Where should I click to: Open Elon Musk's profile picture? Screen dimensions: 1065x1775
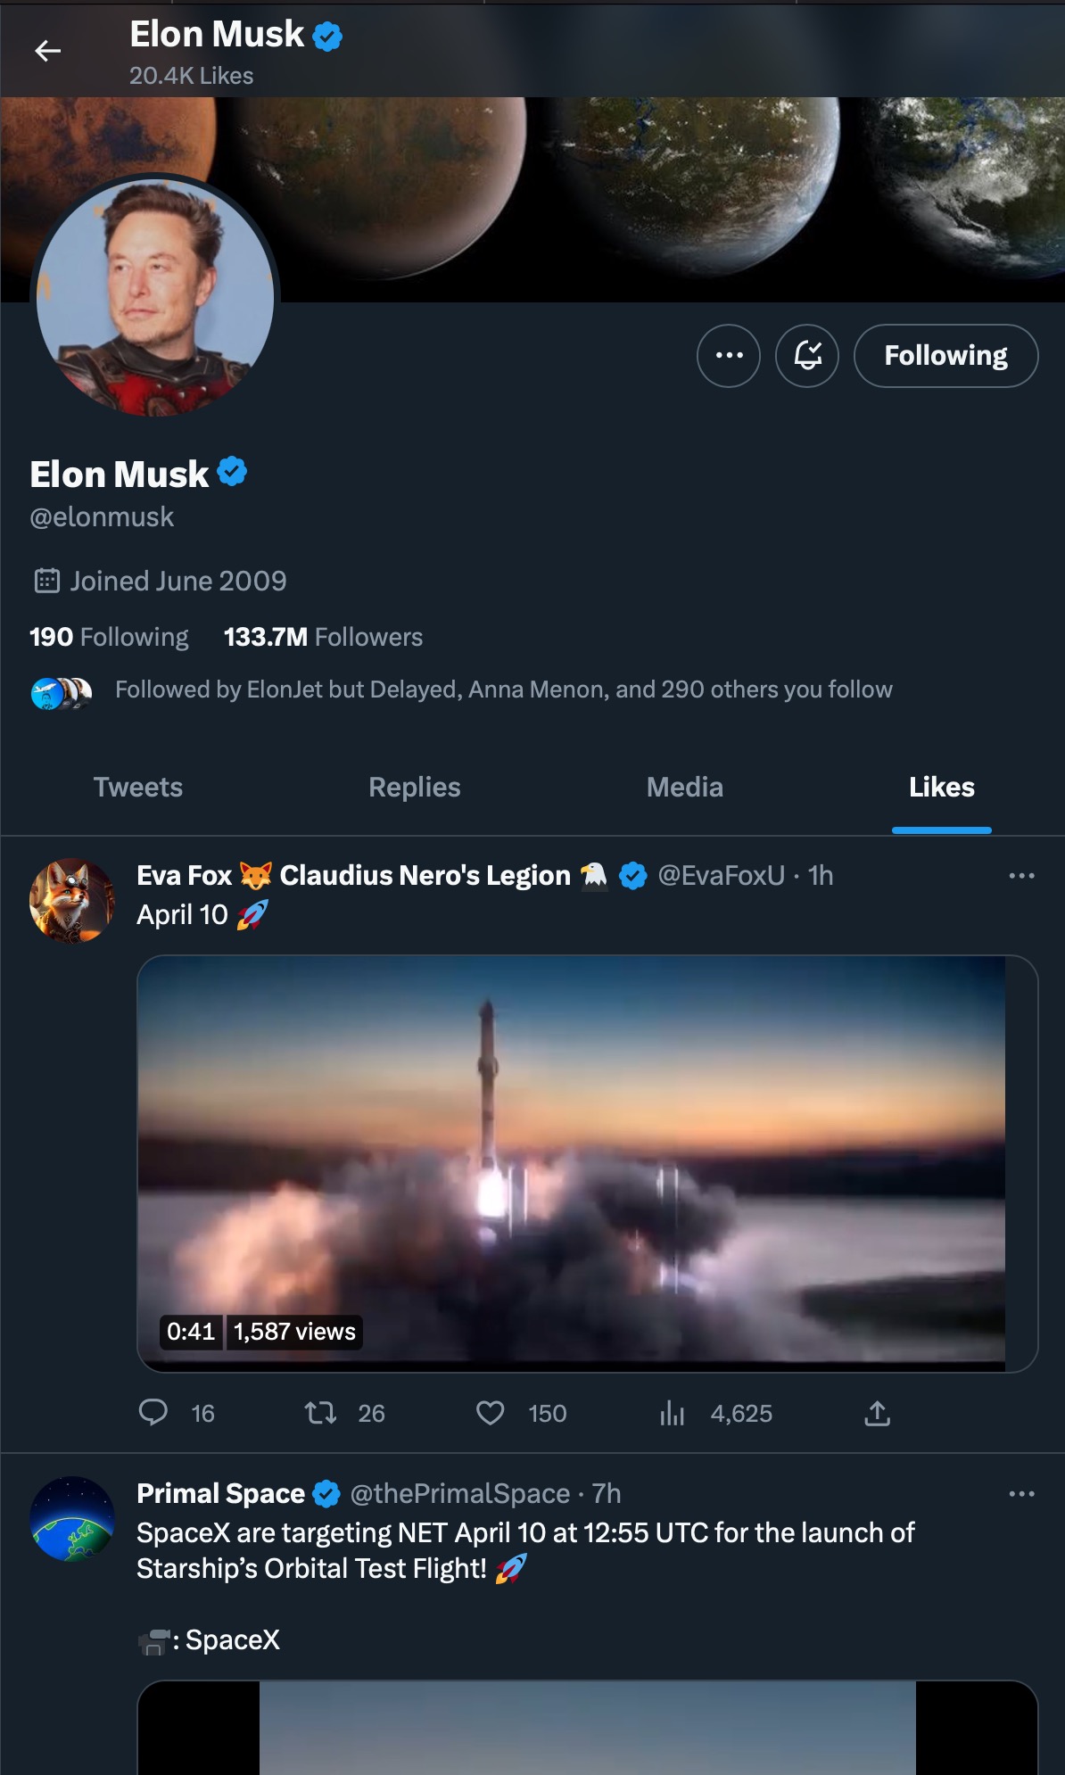(155, 298)
